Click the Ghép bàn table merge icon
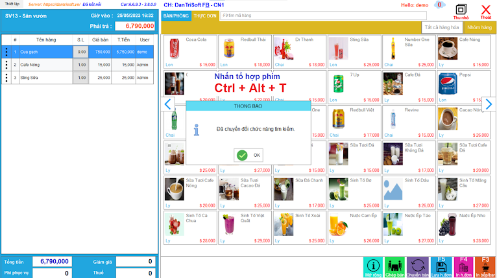This screenshot has width=497, height=278. pyautogui.click(x=394, y=267)
